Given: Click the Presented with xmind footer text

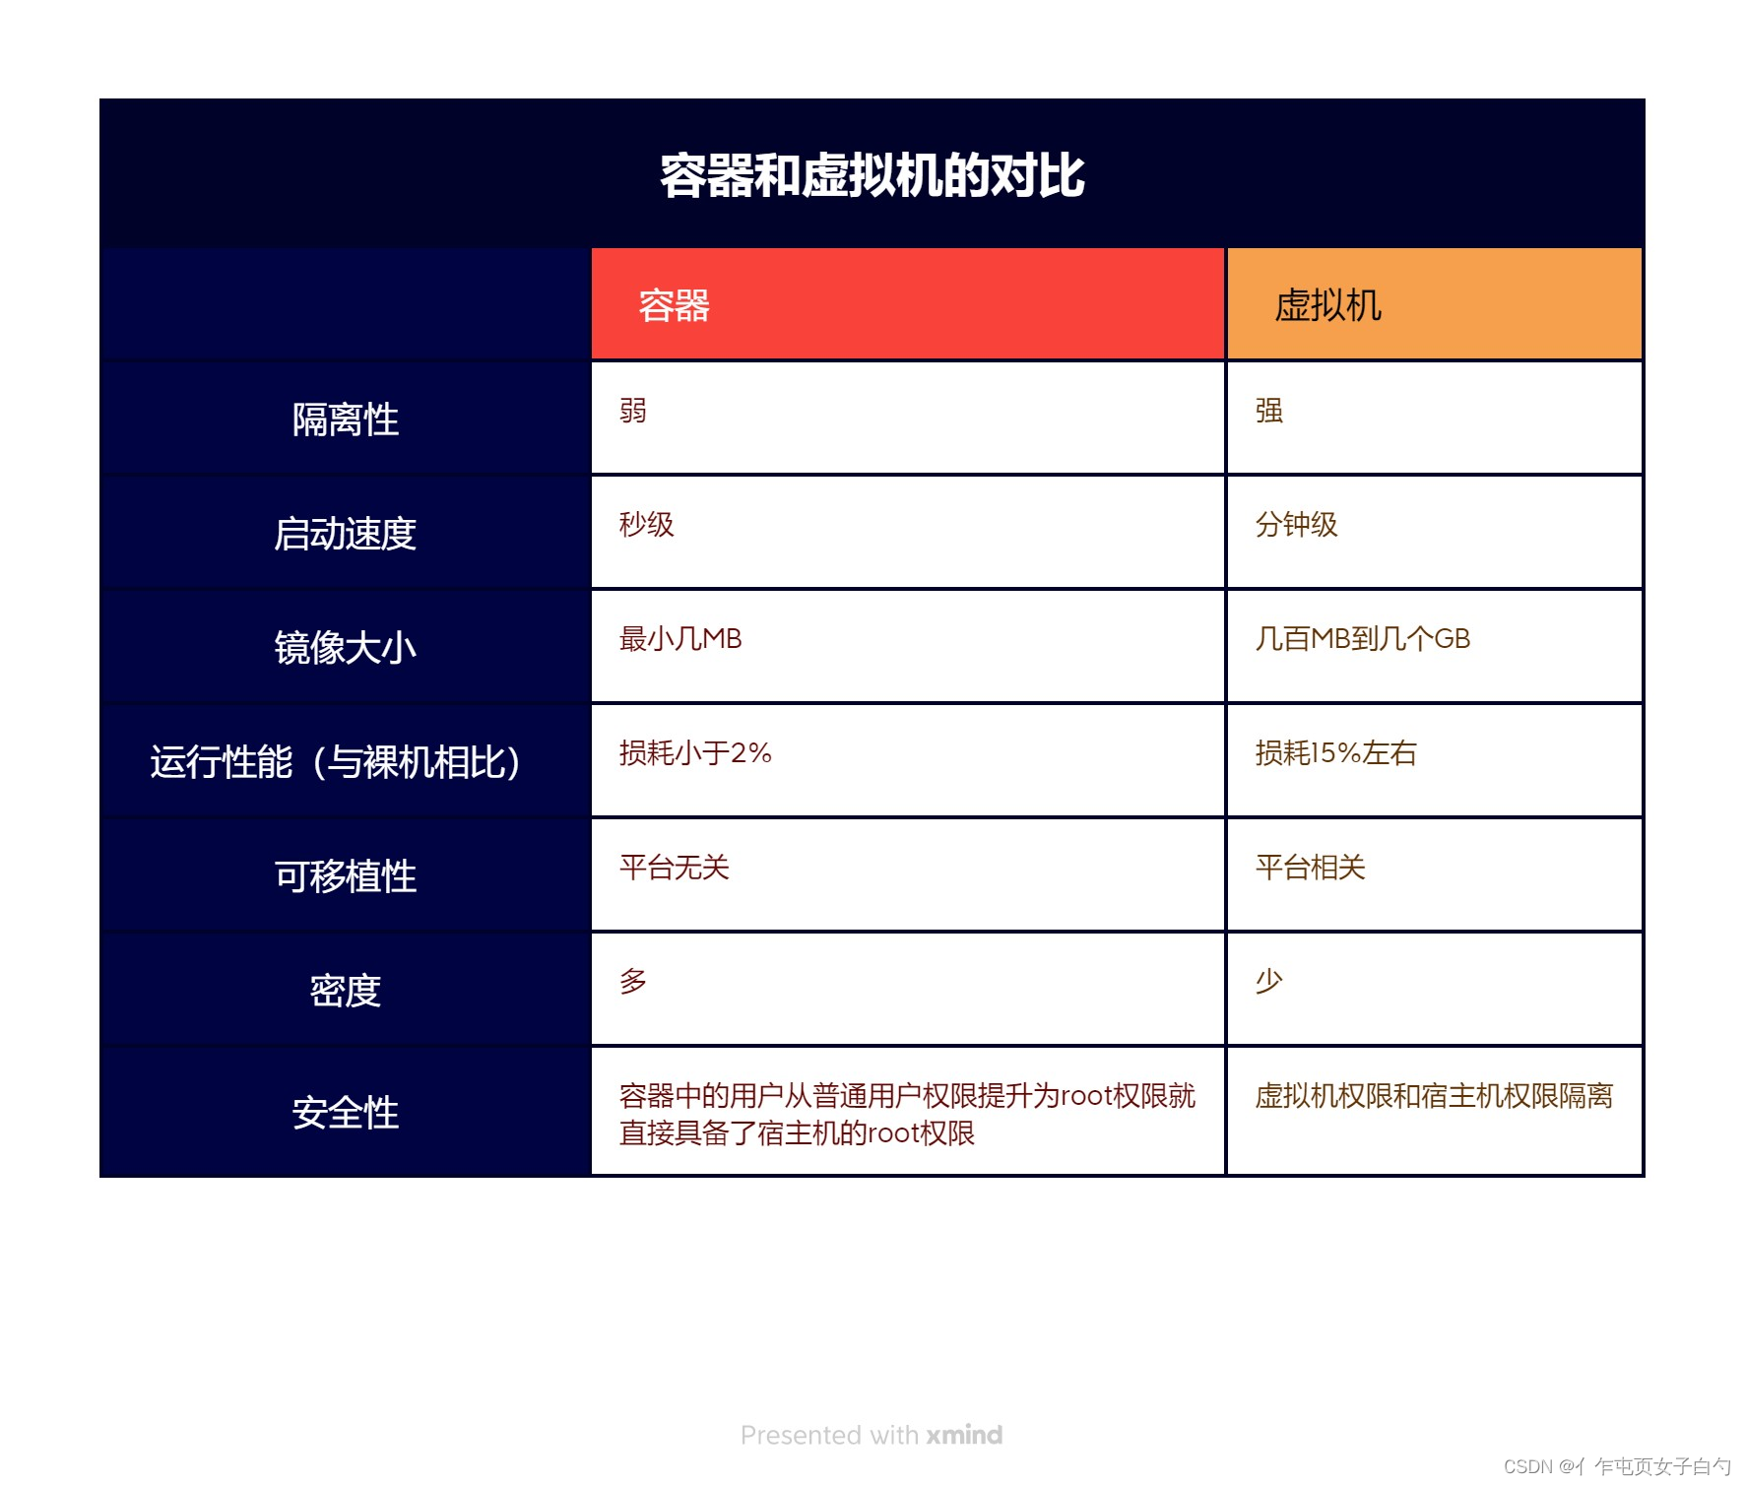Looking at the screenshot, I should [x=872, y=1435].
